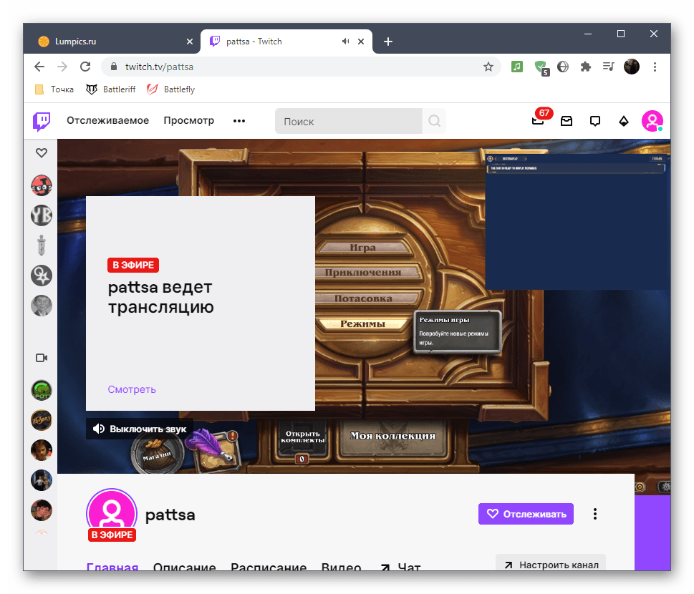This screenshot has height=594, width=694.
Task: Click the Настроить канал button
Action: (x=551, y=564)
